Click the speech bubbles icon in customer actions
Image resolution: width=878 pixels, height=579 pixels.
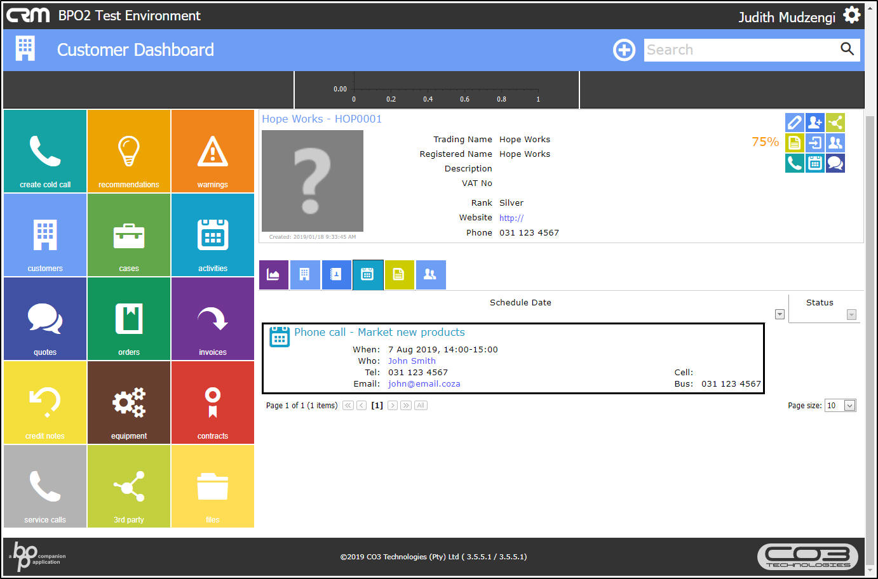(x=835, y=163)
